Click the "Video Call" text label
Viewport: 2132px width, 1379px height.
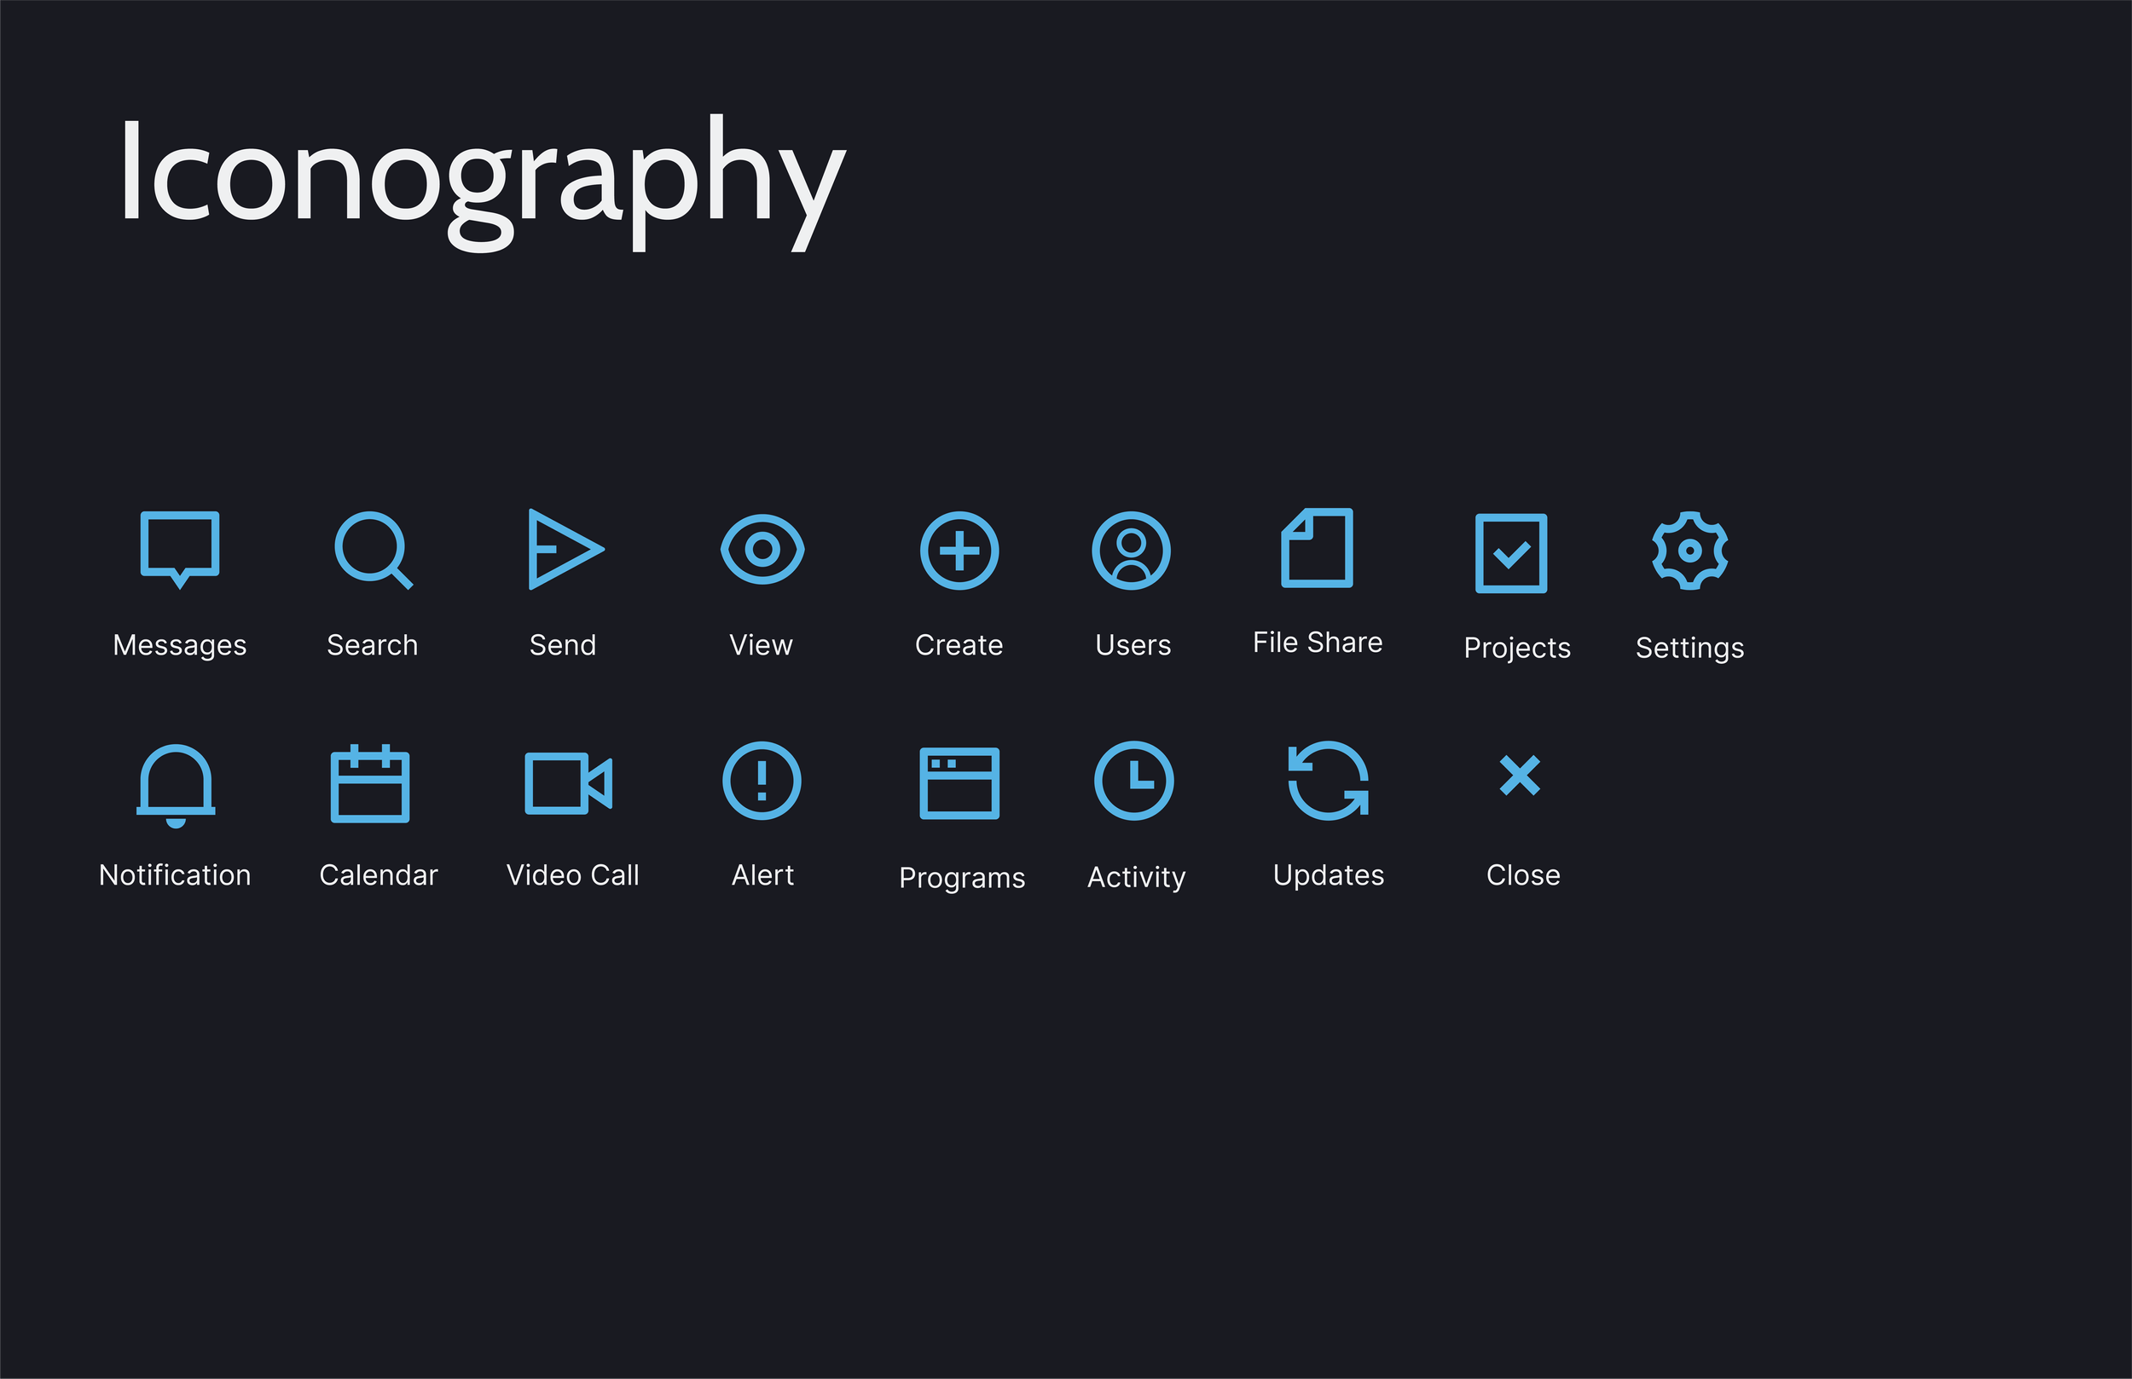click(572, 874)
